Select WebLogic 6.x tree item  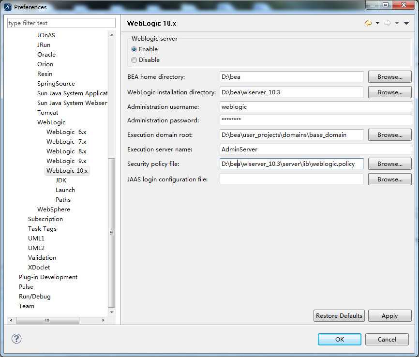point(66,132)
